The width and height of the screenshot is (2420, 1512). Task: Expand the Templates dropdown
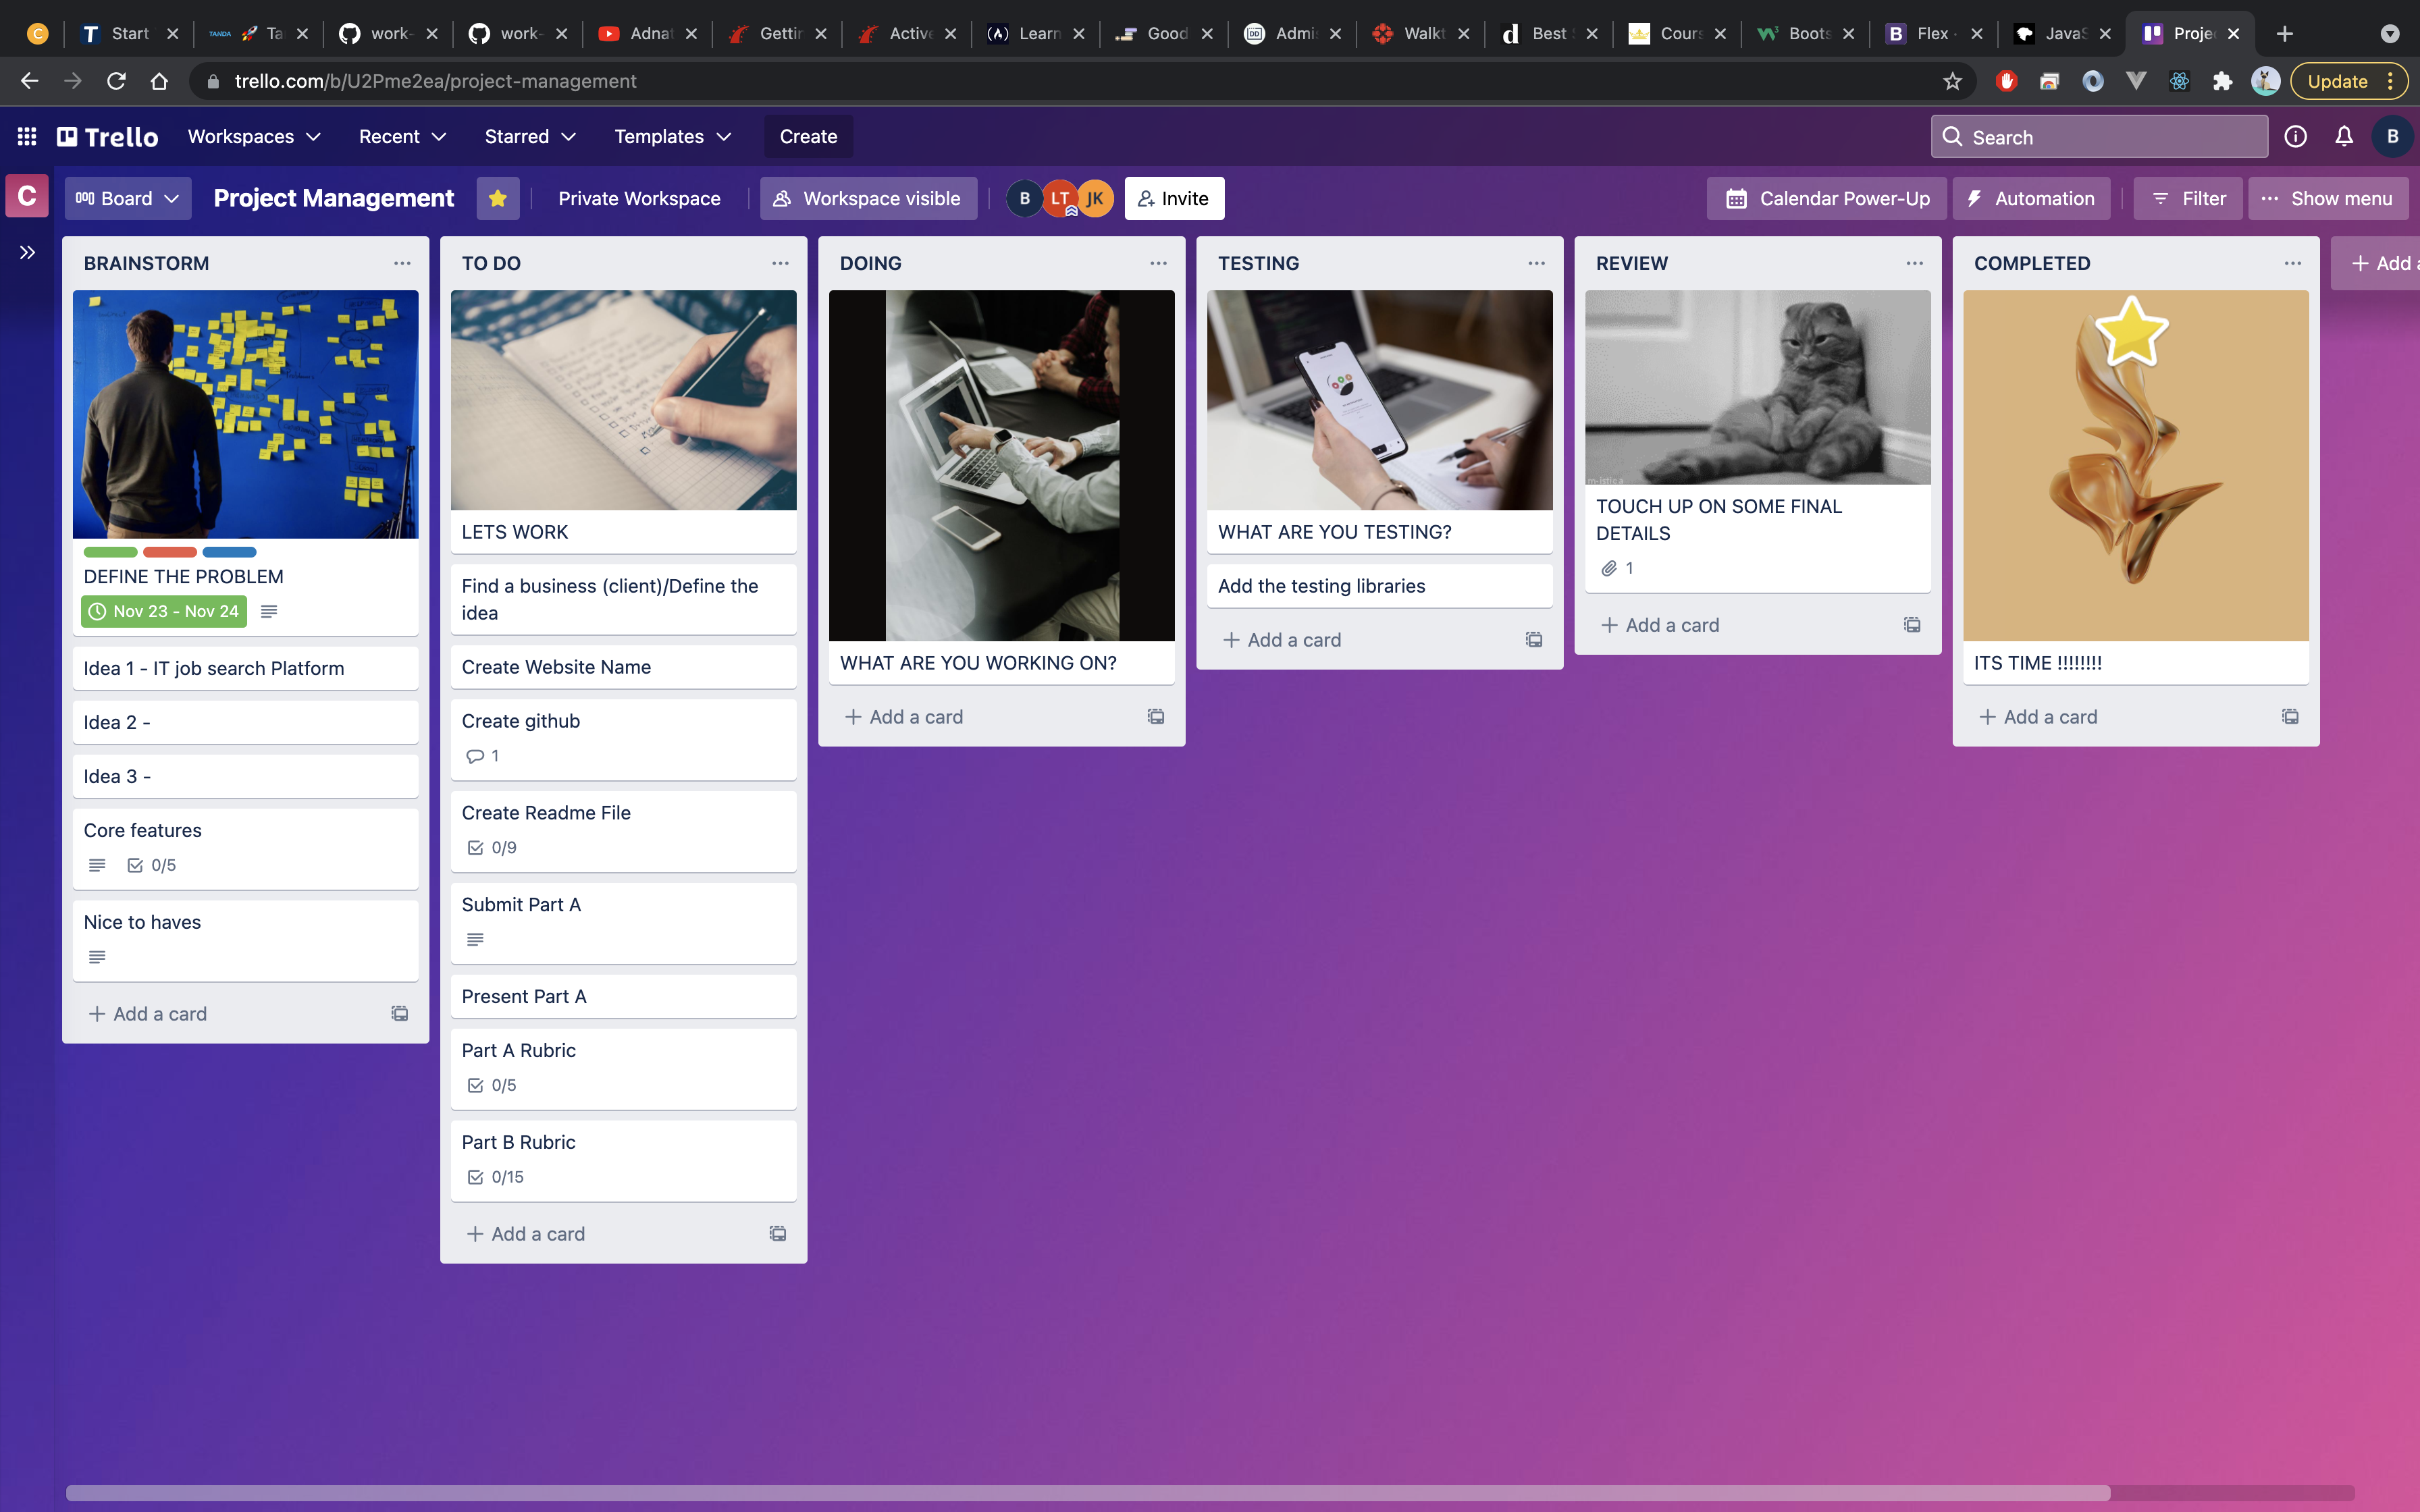(x=672, y=137)
